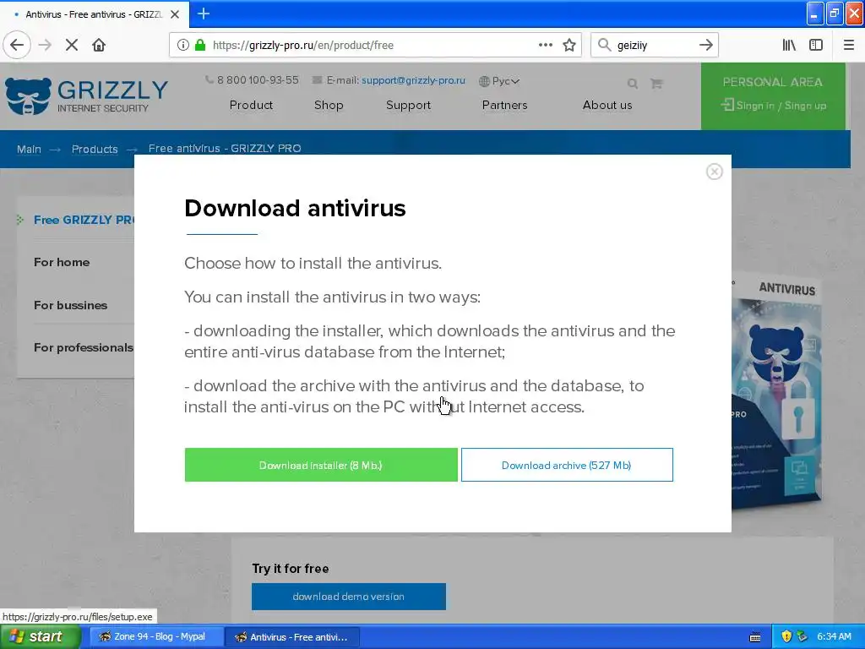Image resolution: width=865 pixels, height=649 pixels.
Task: Toggle the sidebar view icon
Action: (816, 45)
